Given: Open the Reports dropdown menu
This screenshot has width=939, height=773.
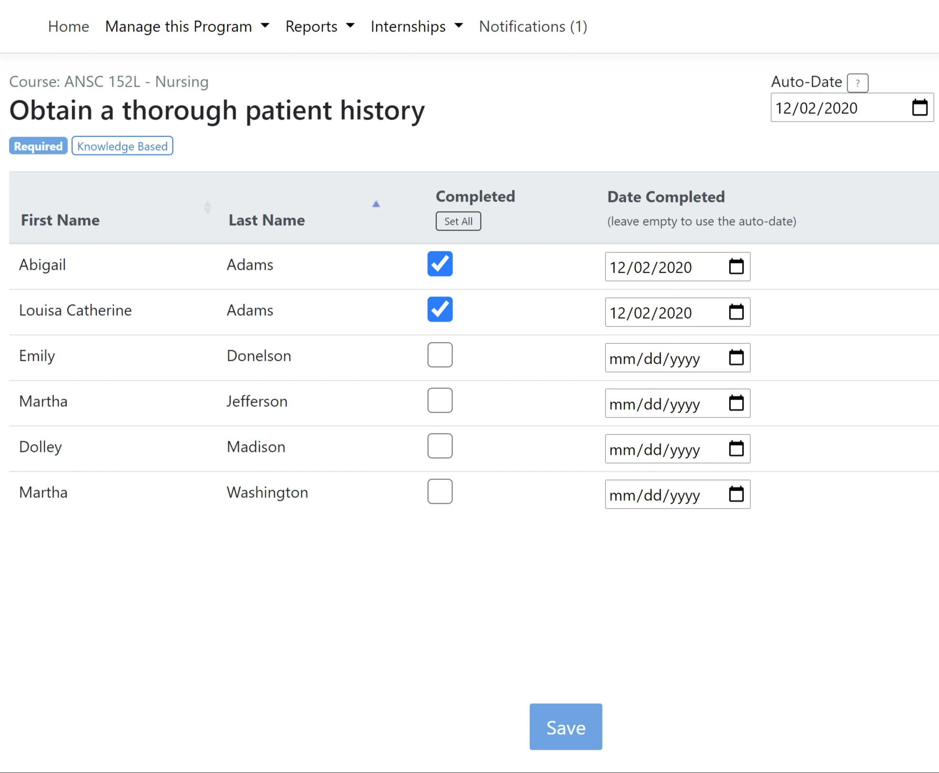Looking at the screenshot, I should [x=320, y=26].
